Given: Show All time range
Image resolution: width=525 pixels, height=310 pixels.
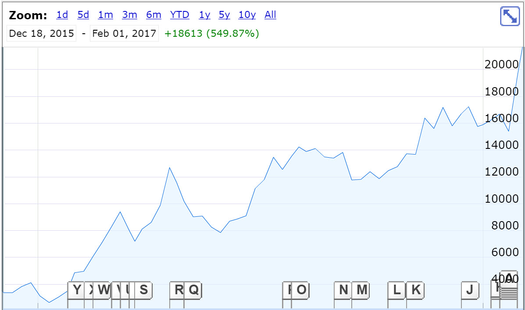Looking at the screenshot, I should click(270, 15).
